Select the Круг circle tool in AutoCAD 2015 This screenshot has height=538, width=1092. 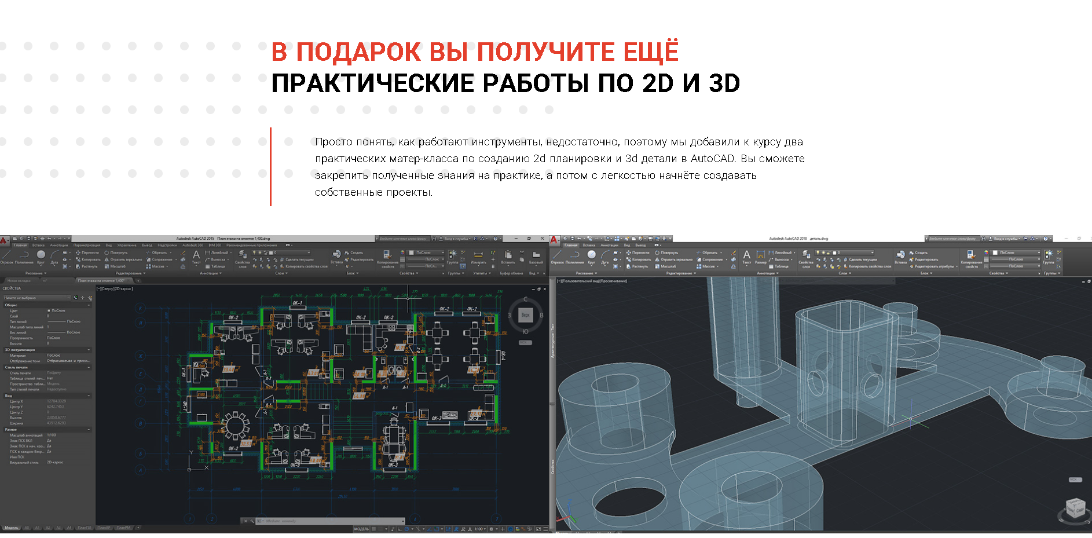click(41, 257)
